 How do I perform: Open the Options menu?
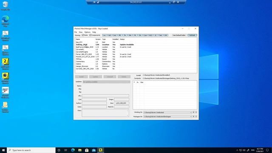click(87, 32)
